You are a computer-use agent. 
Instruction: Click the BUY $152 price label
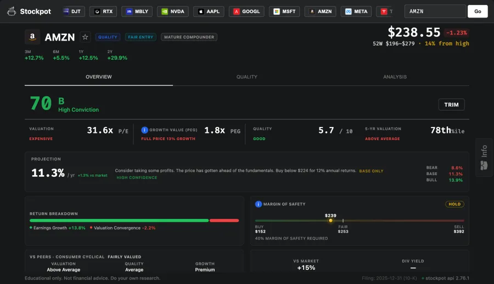coord(260,229)
